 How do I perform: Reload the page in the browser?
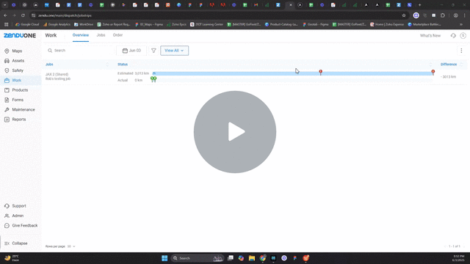click(23, 15)
